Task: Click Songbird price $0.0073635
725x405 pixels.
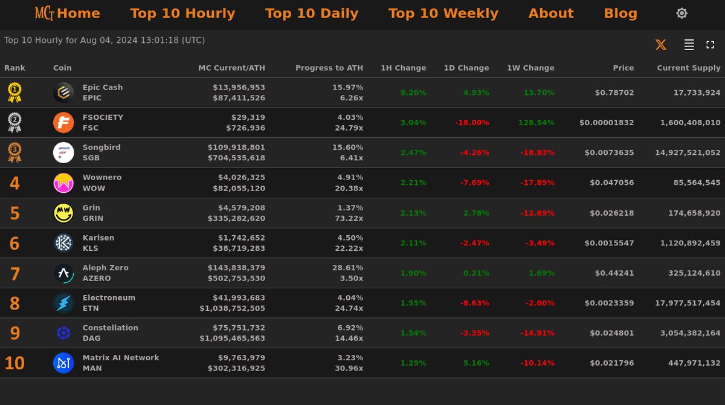Action: tap(610, 152)
